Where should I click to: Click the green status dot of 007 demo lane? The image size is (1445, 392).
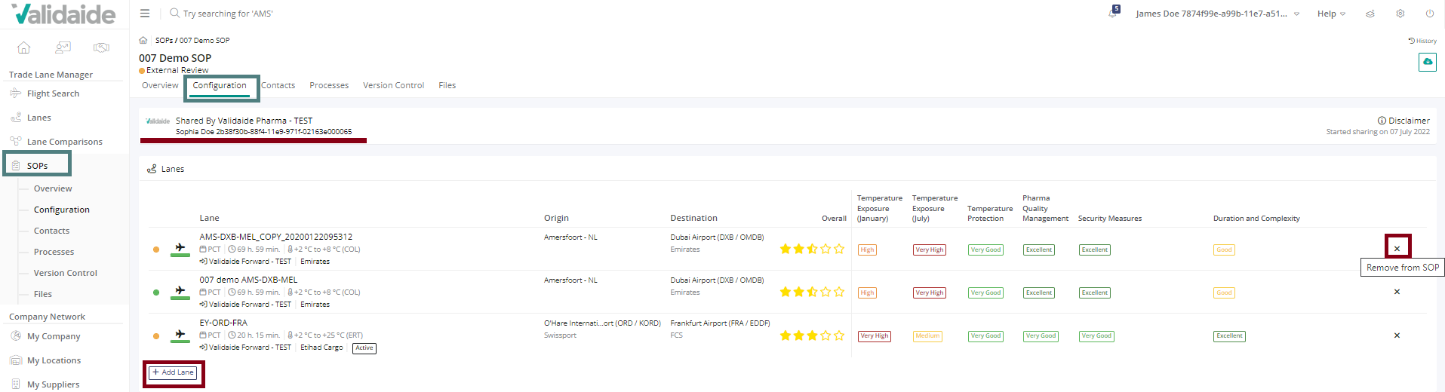tap(156, 292)
